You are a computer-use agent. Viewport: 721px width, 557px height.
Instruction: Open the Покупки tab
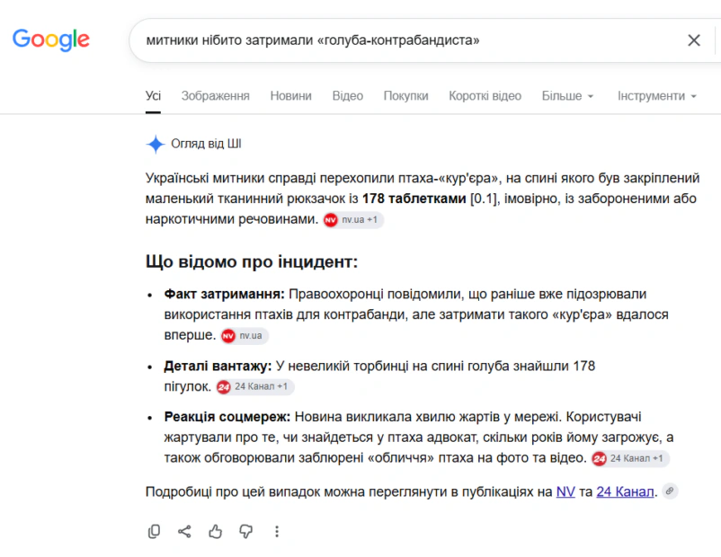pos(405,96)
